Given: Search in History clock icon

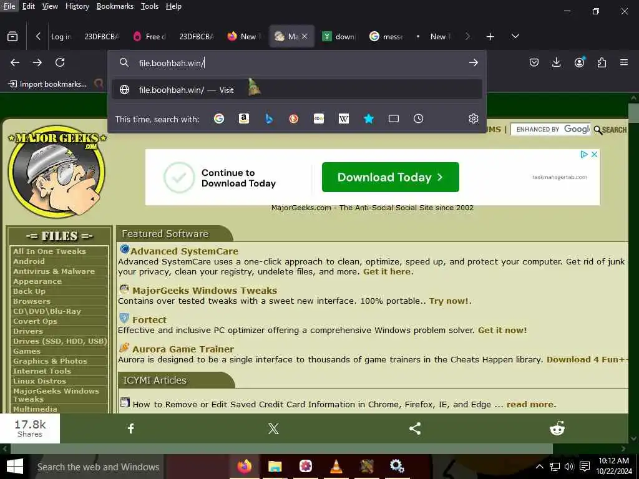Looking at the screenshot, I should [419, 119].
